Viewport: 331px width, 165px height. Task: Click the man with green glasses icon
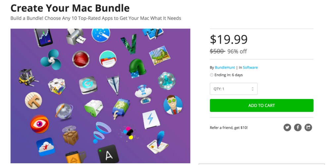tap(173, 105)
